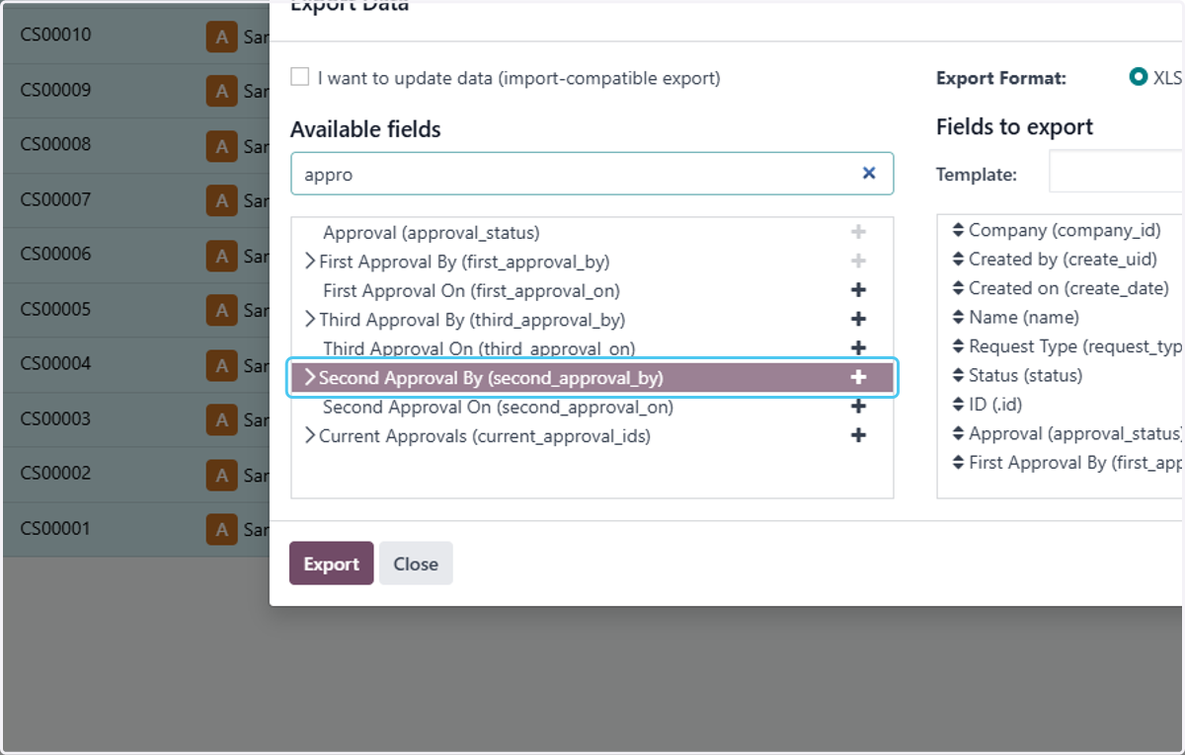The height and width of the screenshot is (755, 1185).
Task: Grab sort handle for Created on (create_date)
Action: [x=958, y=288]
